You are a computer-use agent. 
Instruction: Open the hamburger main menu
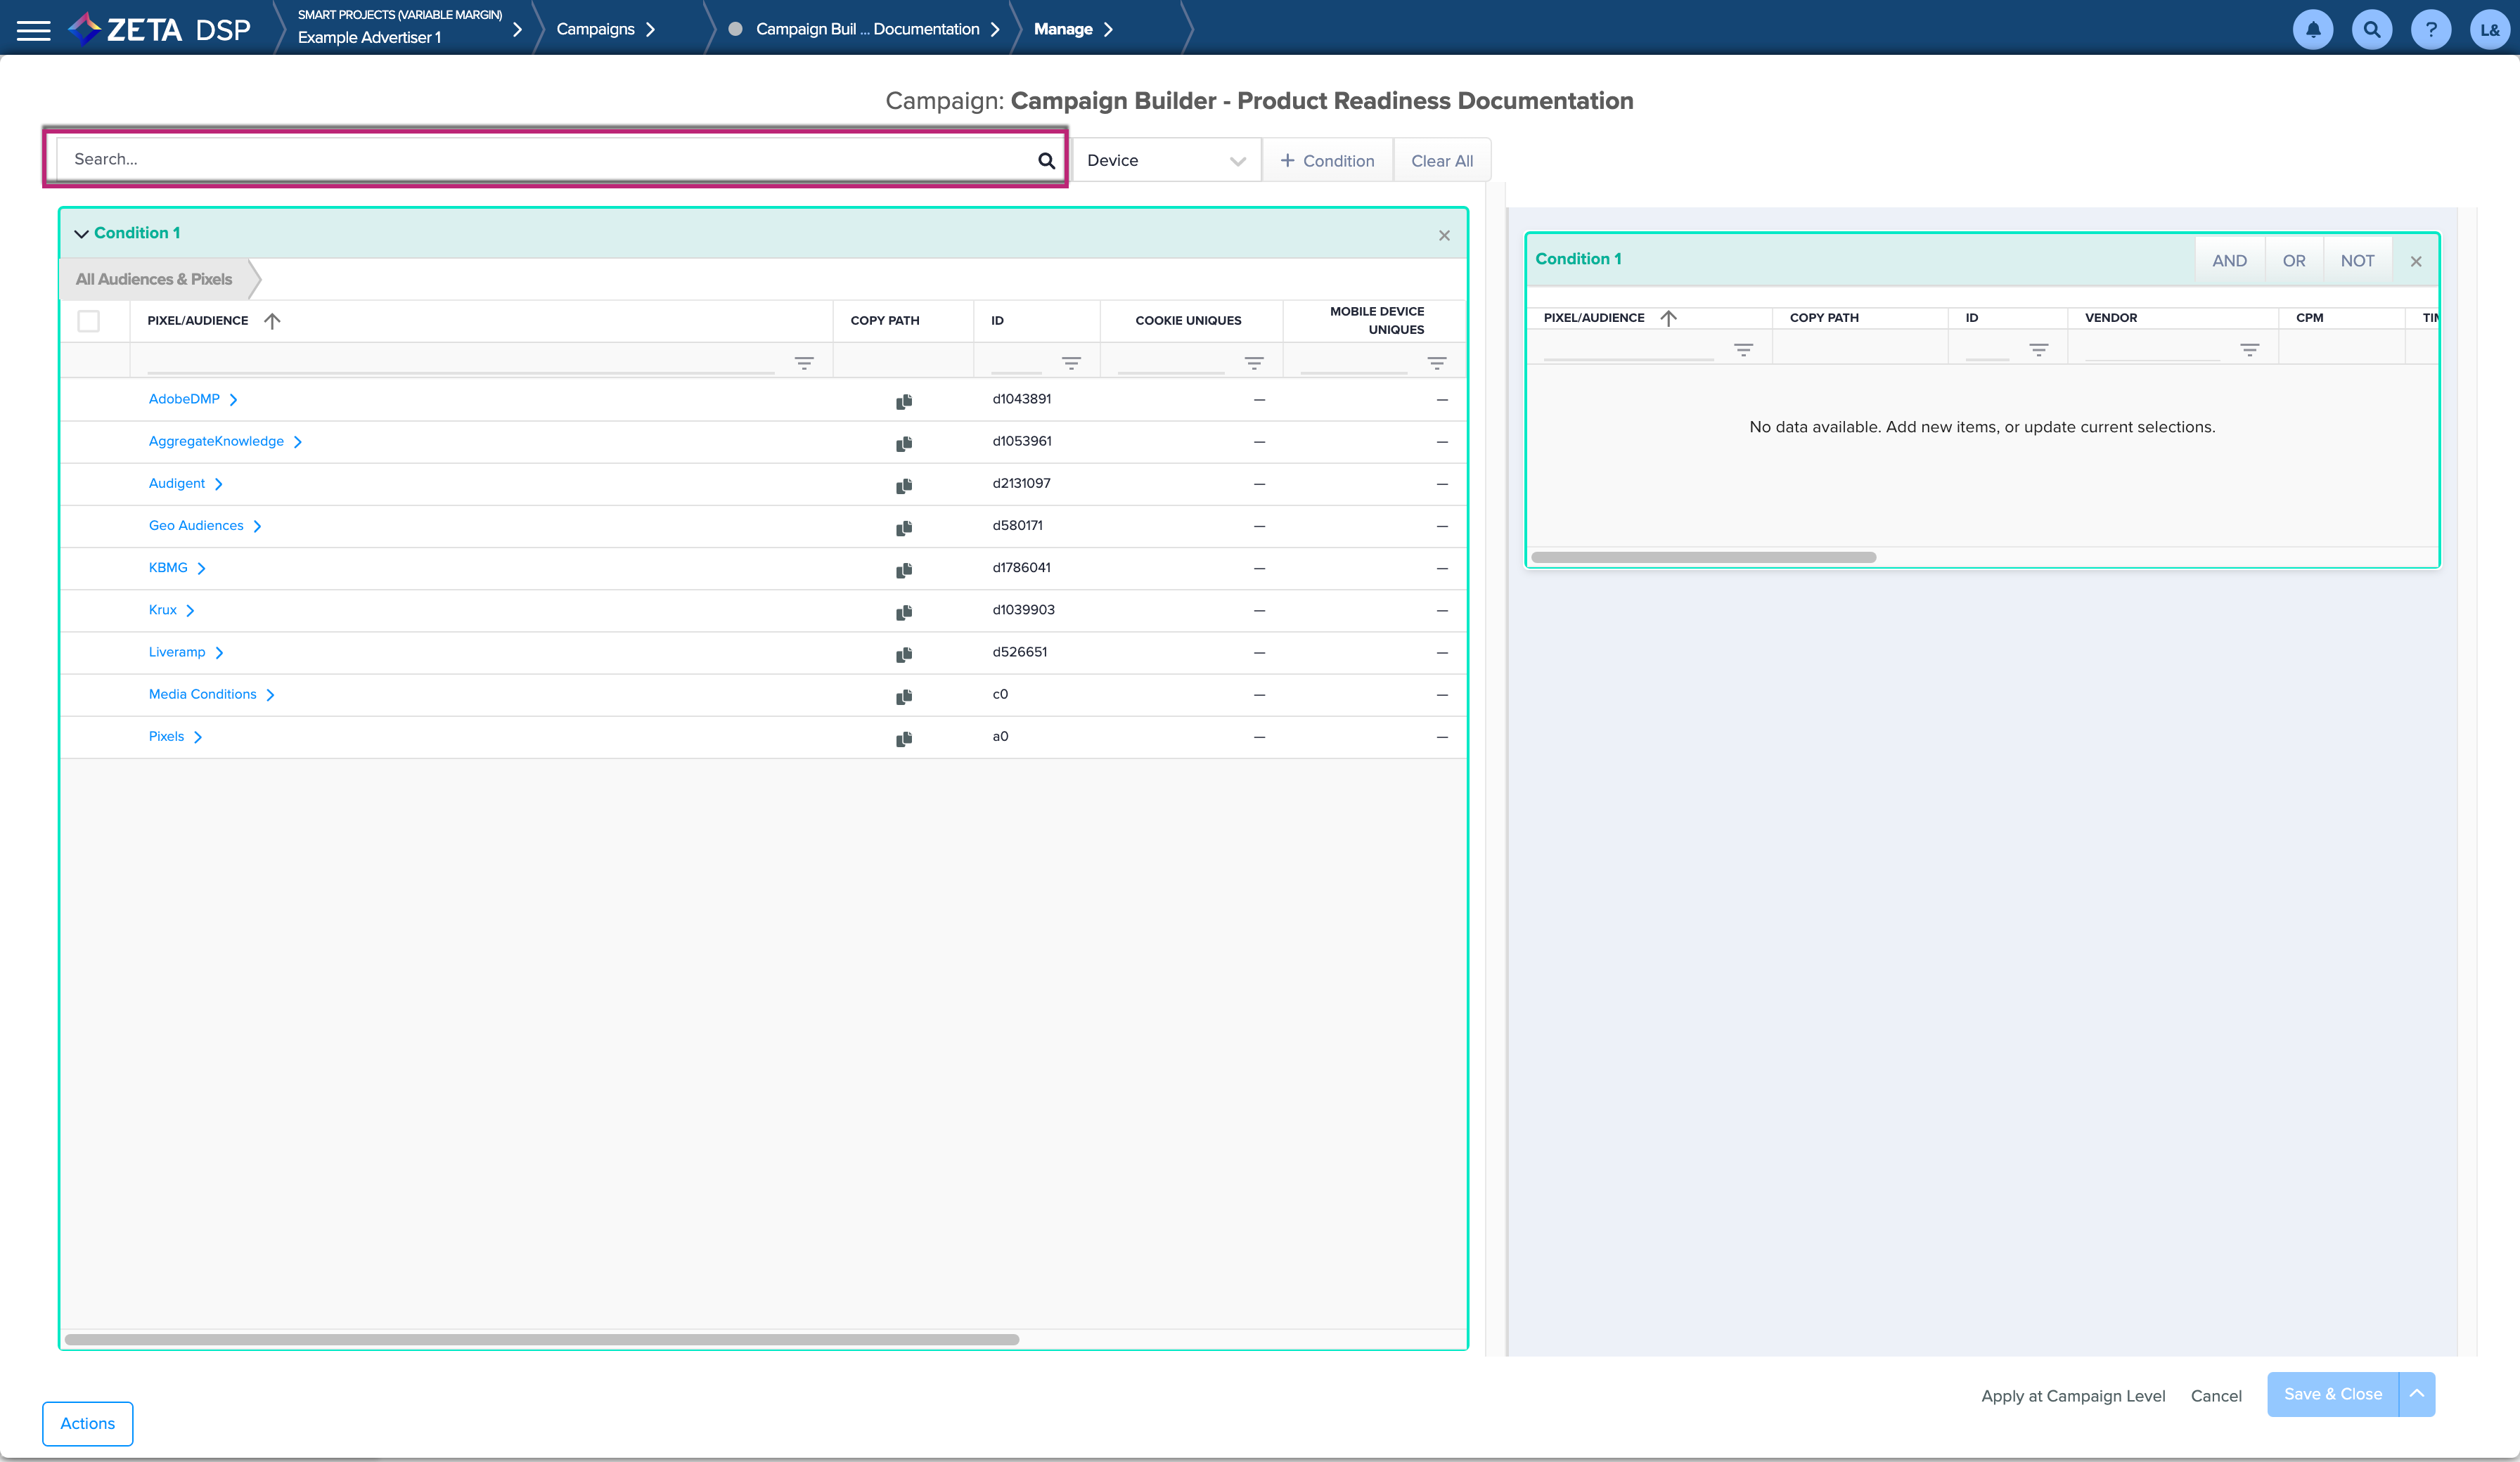[x=33, y=30]
